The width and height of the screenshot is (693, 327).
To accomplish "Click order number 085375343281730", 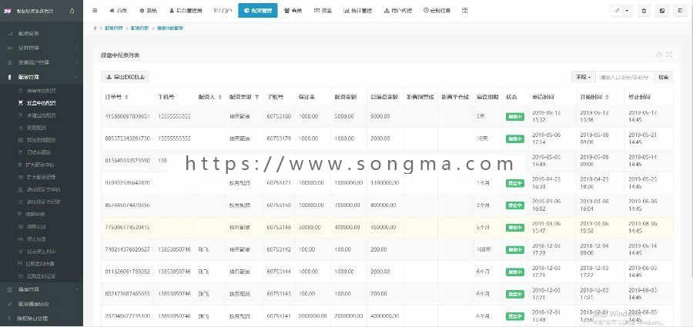I will (127, 138).
